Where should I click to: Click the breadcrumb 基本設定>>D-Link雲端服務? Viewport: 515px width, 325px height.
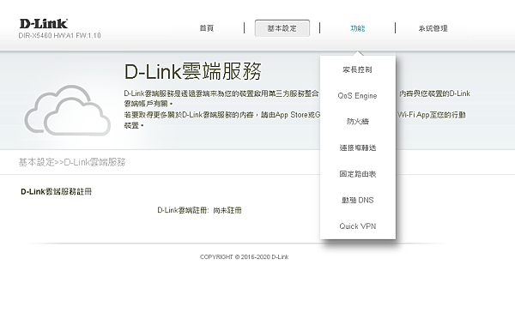[x=72, y=162]
